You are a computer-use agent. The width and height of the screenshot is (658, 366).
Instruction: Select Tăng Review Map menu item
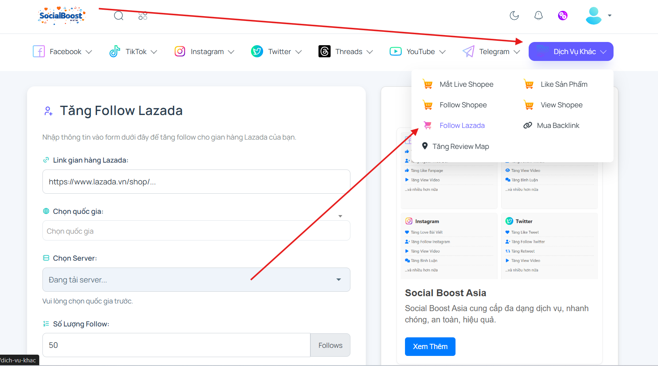point(461,146)
